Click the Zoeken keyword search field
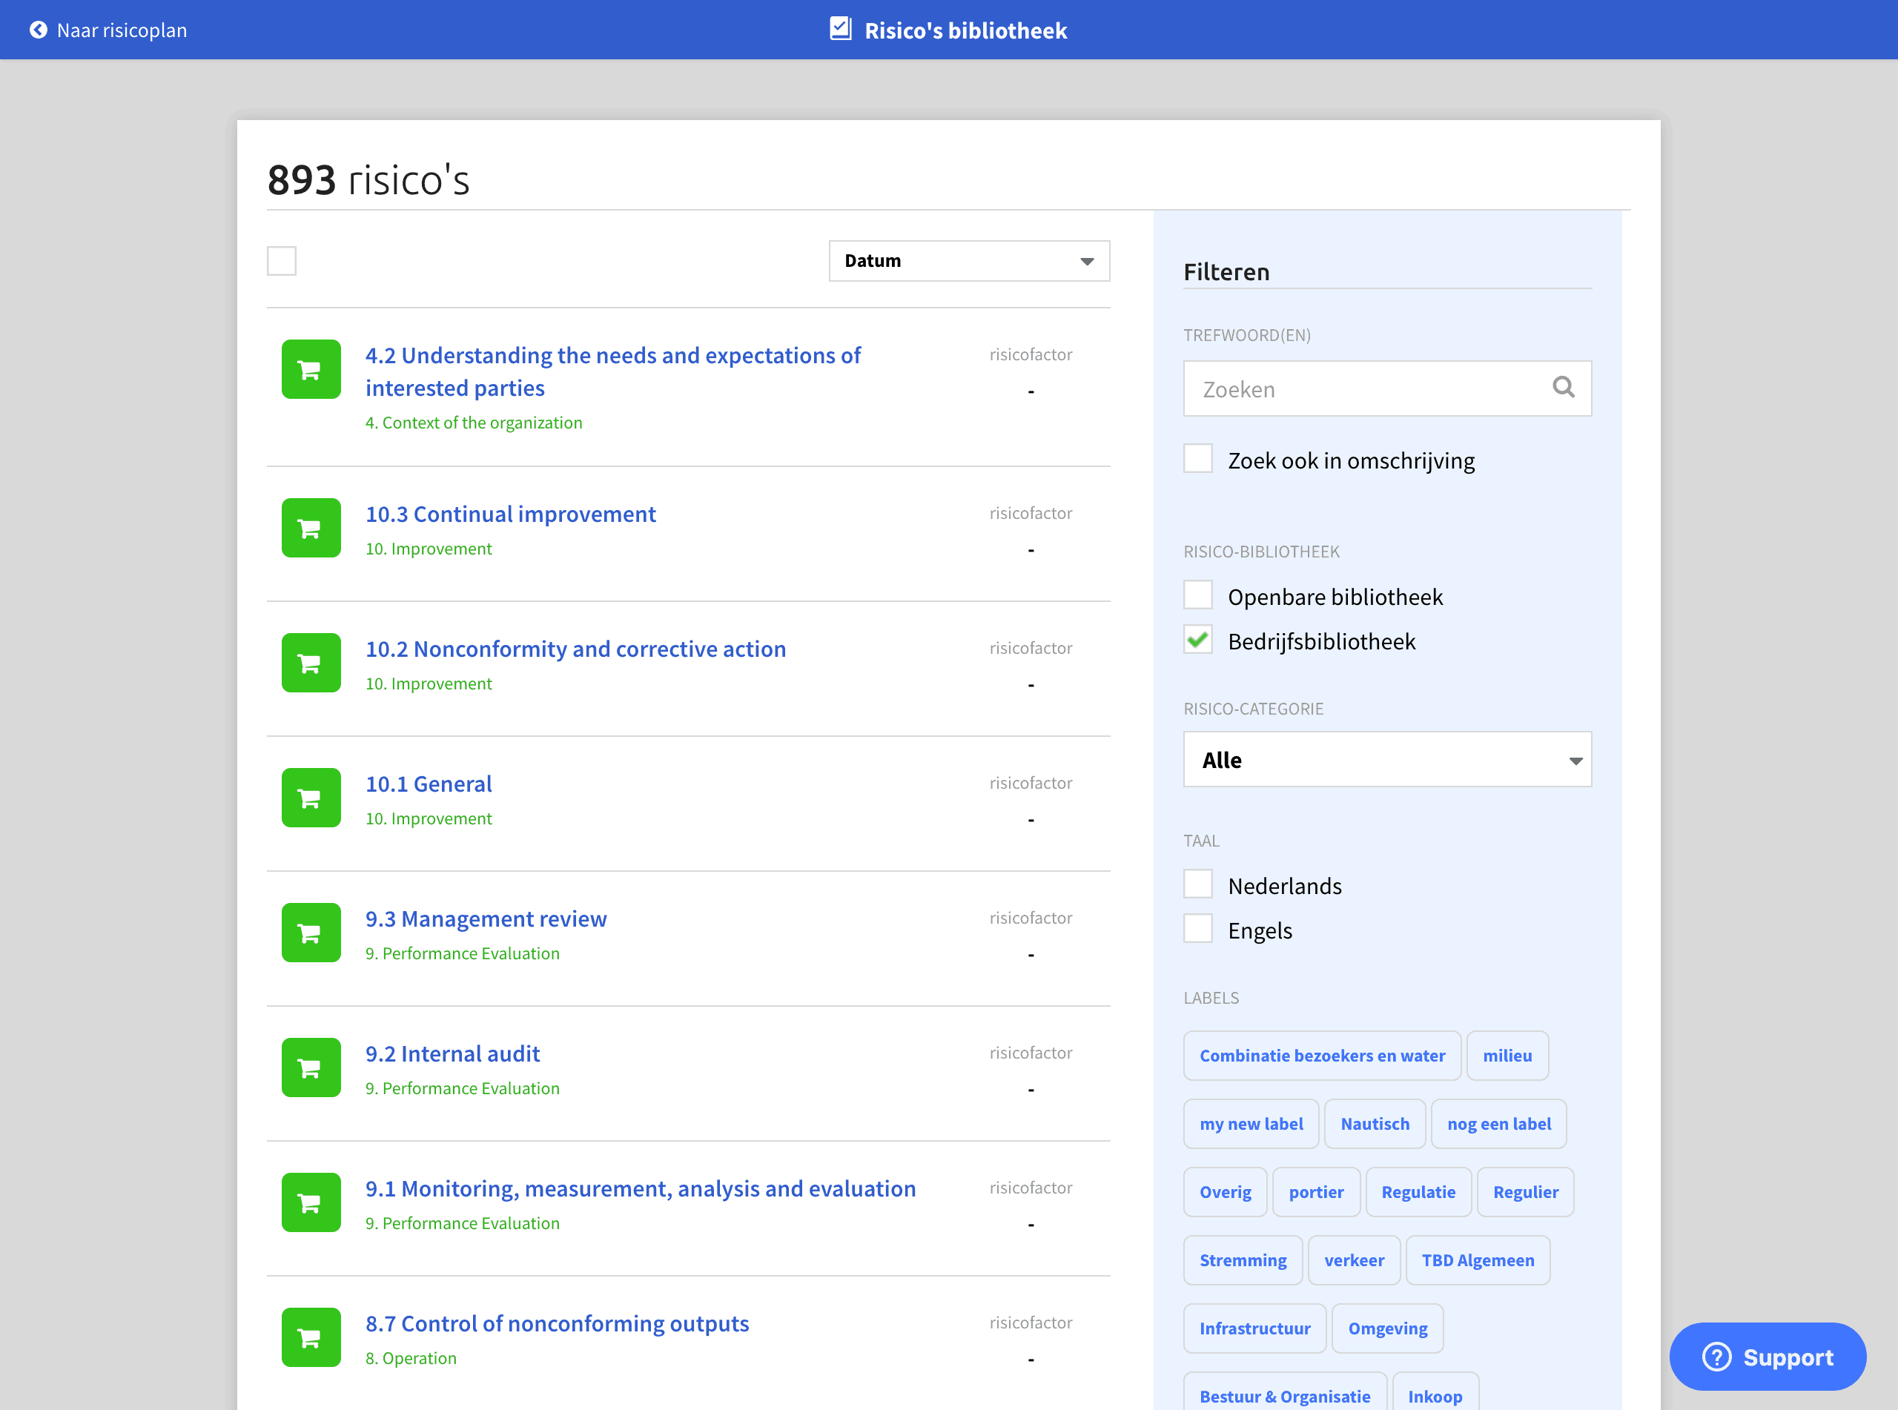Image resolution: width=1898 pixels, height=1410 pixels. click(x=1366, y=389)
